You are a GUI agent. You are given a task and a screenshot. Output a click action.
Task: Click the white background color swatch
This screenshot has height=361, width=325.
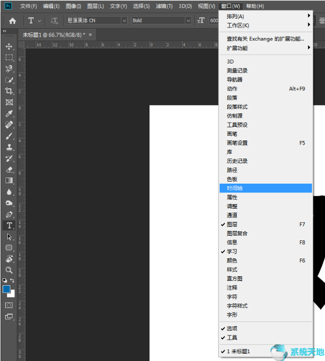coord(11,294)
